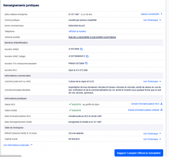Click Rapport Complet Officiel & Solvabilité button
The height and width of the screenshot is (157, 169).
pos(139,153)
